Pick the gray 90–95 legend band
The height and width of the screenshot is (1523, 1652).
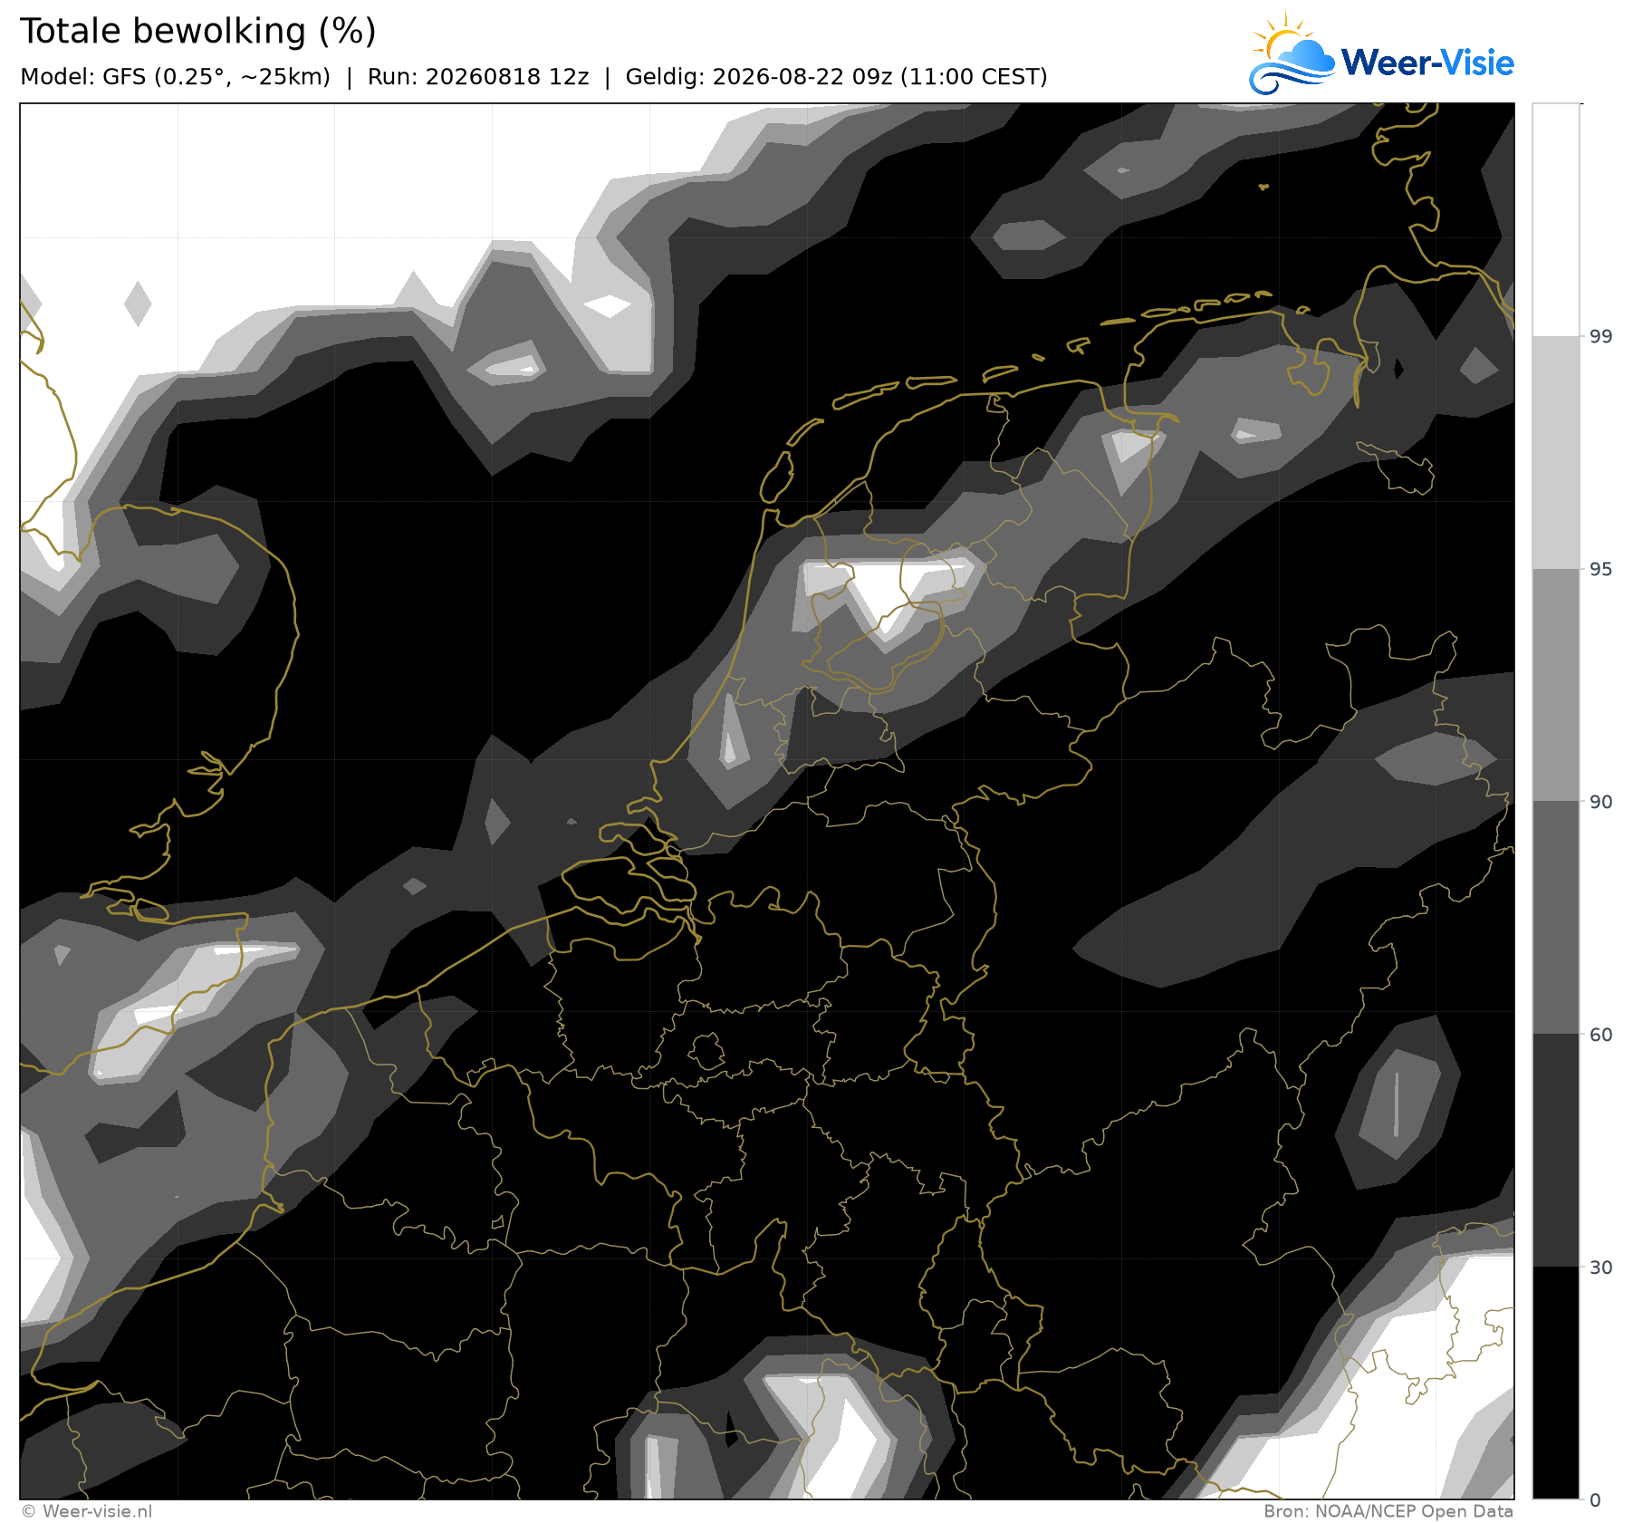tap(1556, 685)
